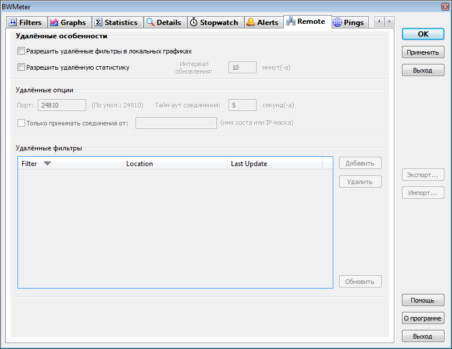Open the Statistics tab
452x349 pixels.
point(118,23)
